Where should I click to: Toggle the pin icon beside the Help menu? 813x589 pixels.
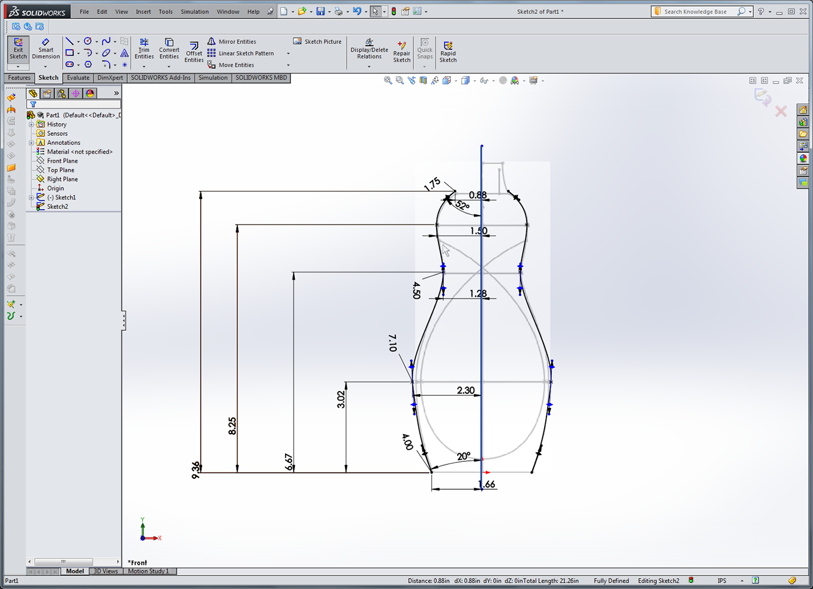(270, 12)
